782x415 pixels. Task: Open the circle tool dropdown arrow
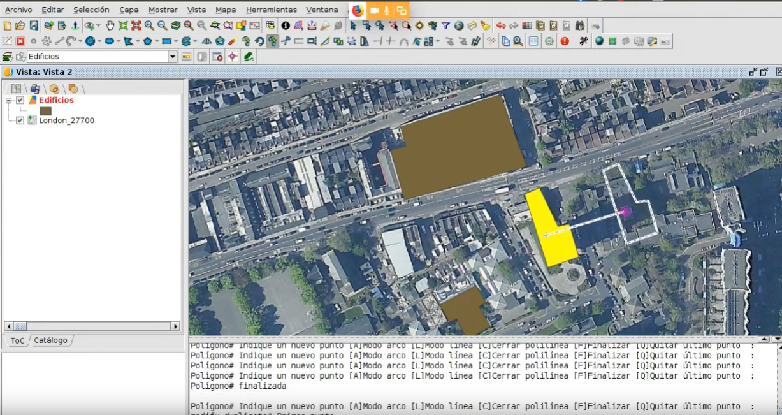click(99, 41)
